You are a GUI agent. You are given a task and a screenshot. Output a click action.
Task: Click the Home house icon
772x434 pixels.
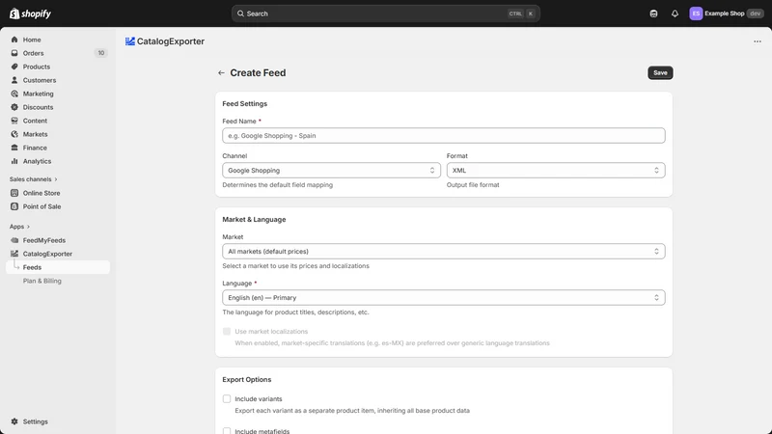(14, 40)
